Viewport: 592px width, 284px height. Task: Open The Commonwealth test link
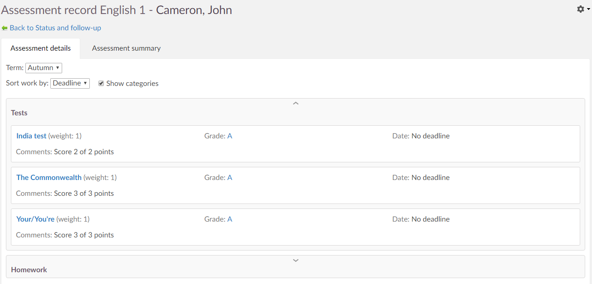[x=49, y=178]
